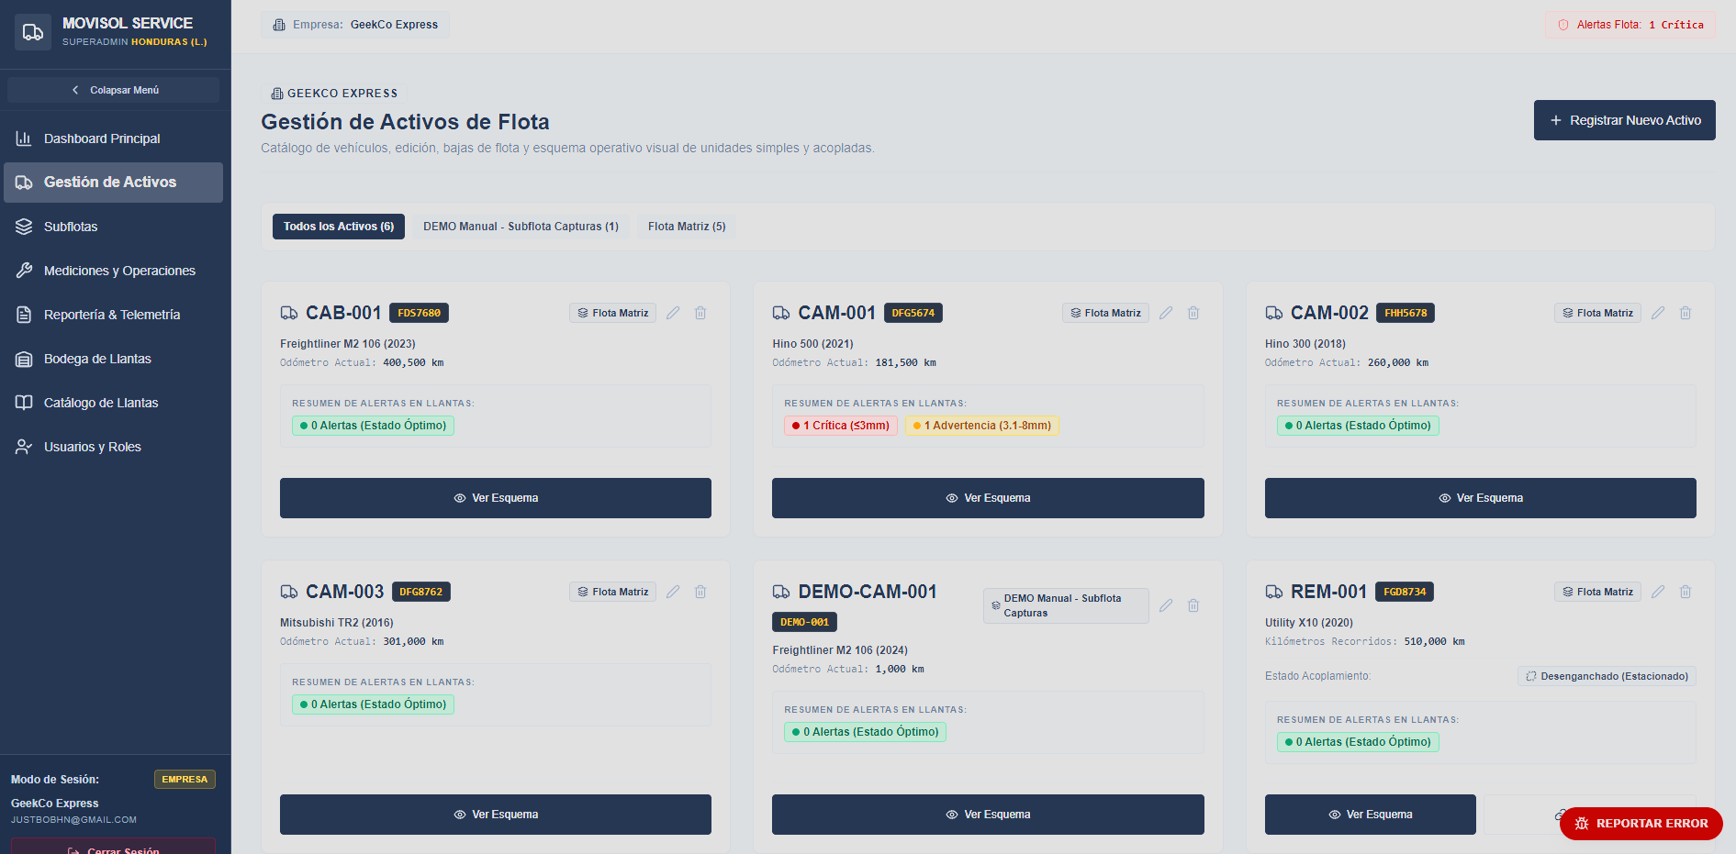Edit the CAM-001 asset with pencil icon
1736x854 pixels.
click(x=1166, y=313)
